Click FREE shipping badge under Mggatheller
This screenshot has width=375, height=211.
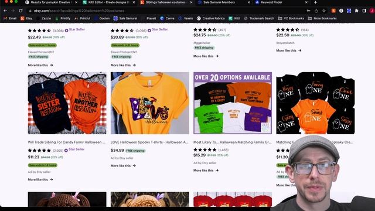204,47
